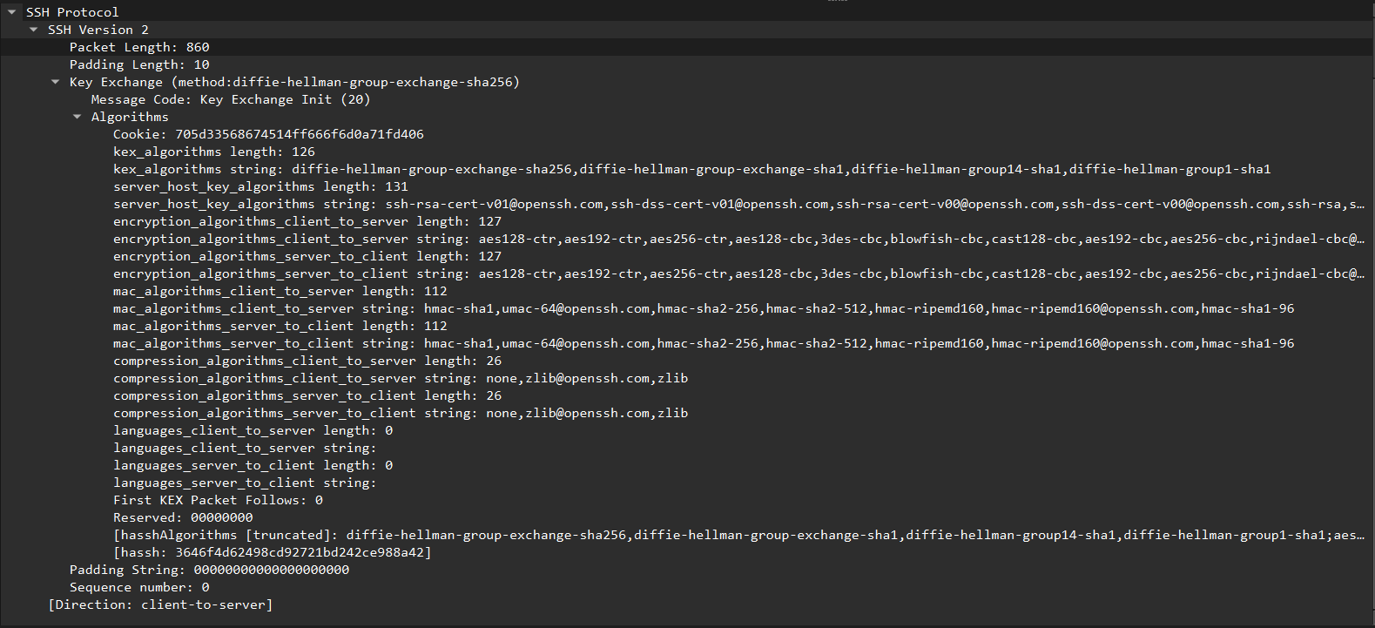Select the Cookie value row
Viewport: 1375px width, 628px height.
268,134
